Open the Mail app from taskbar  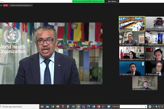(x=47, y=107)
